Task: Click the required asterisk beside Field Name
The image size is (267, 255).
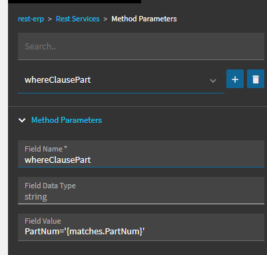Action: tap(65, 148)
